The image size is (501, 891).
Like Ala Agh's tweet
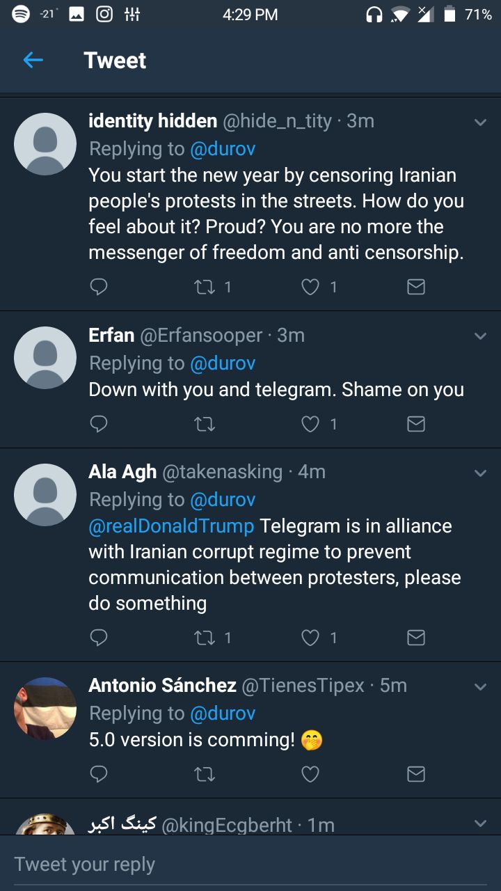(x=310, y=638)
